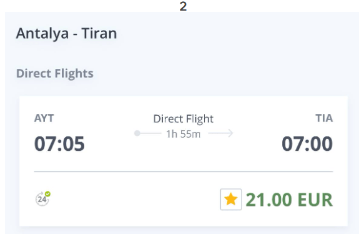Click the Direct Flight label in card
The height and width of the screenshot is (234, 359).
pyautogui.click(x=183, y=119)
